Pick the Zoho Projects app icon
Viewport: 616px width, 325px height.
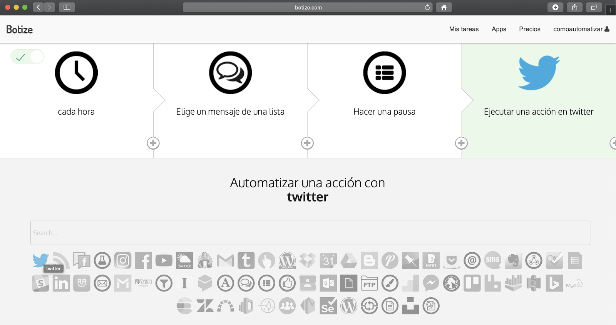pos(143,283)
